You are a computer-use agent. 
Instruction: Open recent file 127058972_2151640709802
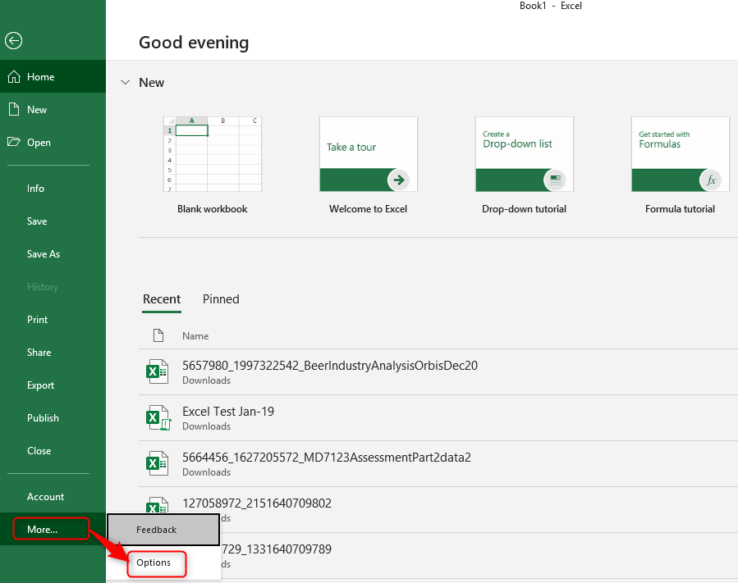[x=438, y=510]
